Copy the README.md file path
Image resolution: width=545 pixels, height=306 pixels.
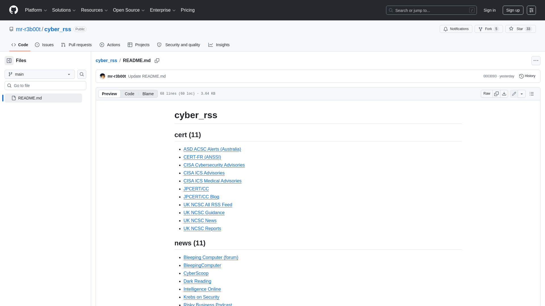click(157, 61)
